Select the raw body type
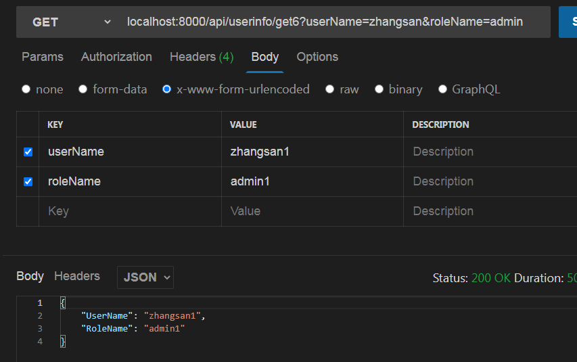This screenshot has height=362, width=577. (x=329, y=89)
